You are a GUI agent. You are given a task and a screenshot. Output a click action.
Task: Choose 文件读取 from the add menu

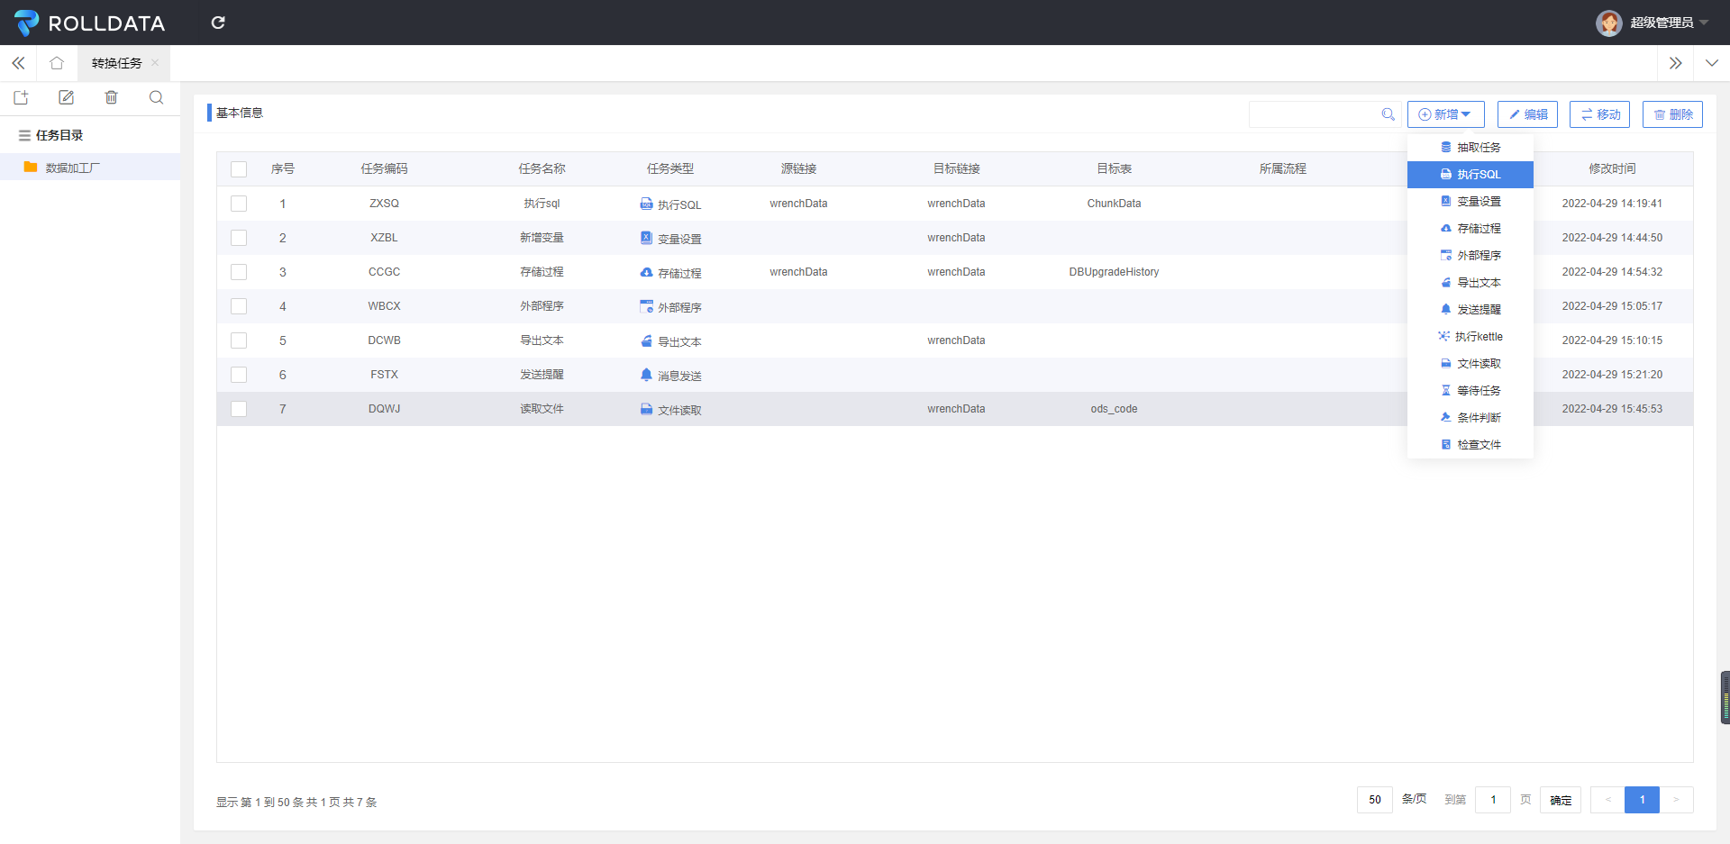(x=1470, y=364)
